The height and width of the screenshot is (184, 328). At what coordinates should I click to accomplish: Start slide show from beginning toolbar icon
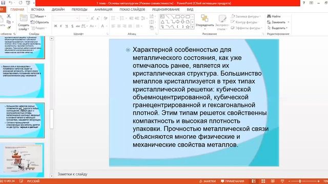pyautogui.click(x=28, y=3)
